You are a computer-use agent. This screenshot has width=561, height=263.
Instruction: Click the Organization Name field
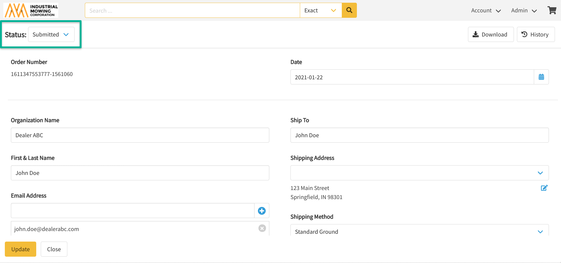[x=140, y=135]
